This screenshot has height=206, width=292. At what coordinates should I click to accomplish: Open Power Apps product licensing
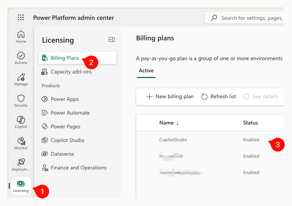coord(64,99)
